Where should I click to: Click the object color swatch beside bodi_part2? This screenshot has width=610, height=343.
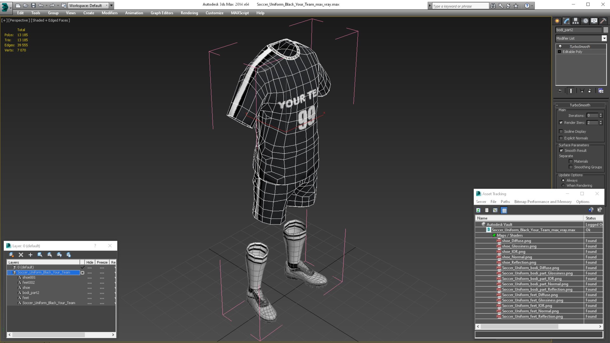[606, 30]
